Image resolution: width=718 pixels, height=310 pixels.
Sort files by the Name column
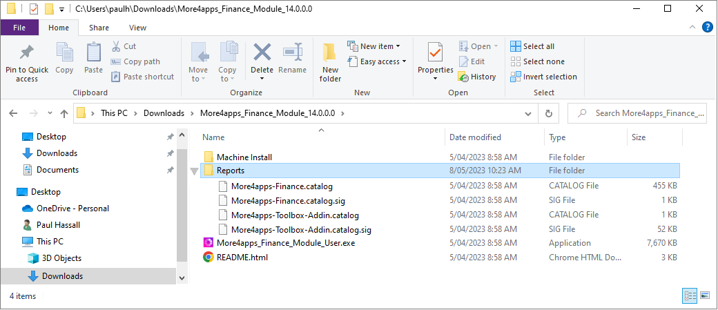(213, 137)
